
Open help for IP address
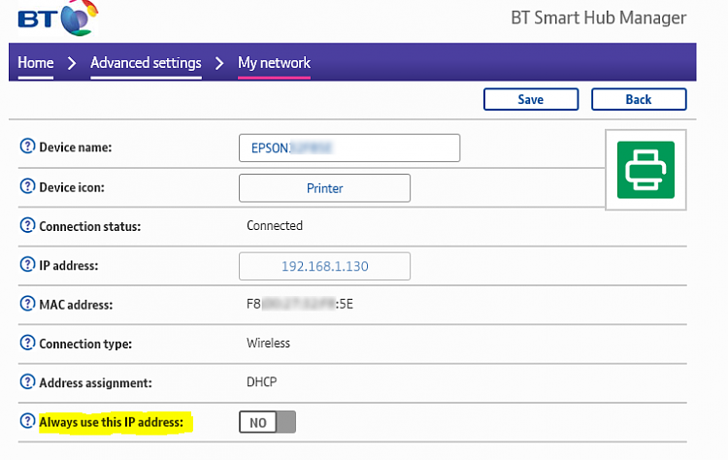(27, 264)
